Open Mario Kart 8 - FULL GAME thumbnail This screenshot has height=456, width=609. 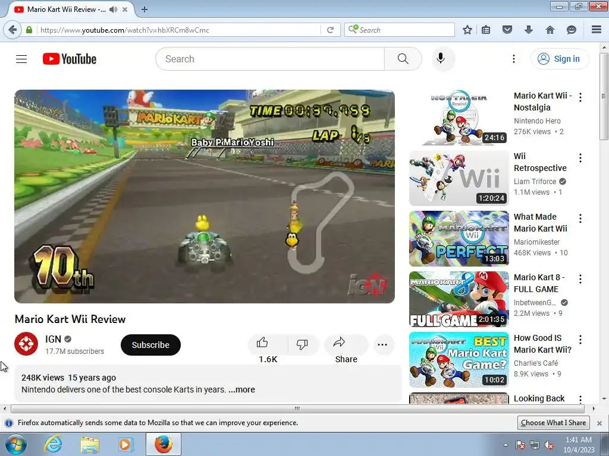point(459,299)
